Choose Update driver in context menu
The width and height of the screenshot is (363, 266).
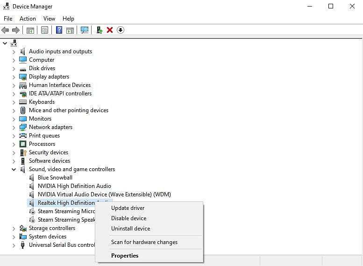pos(149,208)
